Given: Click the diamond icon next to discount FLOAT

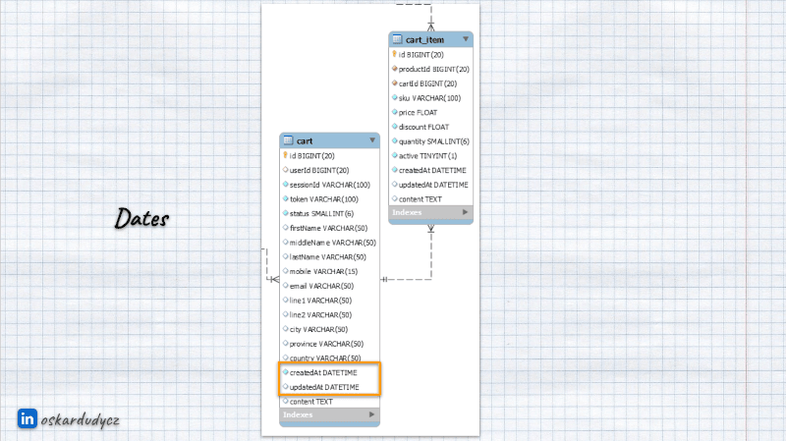Looking at the screenshot, I should point(395,127).
